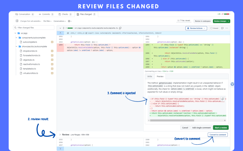
Task: Click the showcase/doc/autocomplete folder icon
Action: [x=20, y=46]
